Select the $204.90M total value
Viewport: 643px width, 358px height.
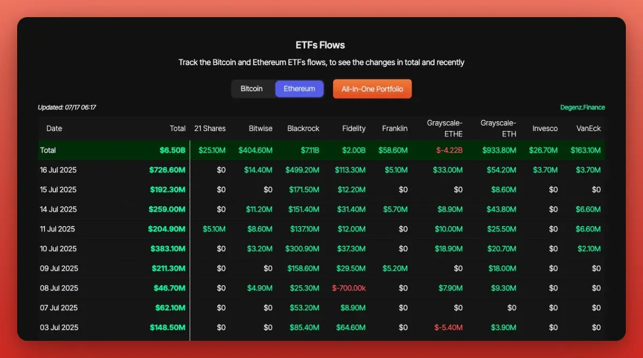point(167,229)
